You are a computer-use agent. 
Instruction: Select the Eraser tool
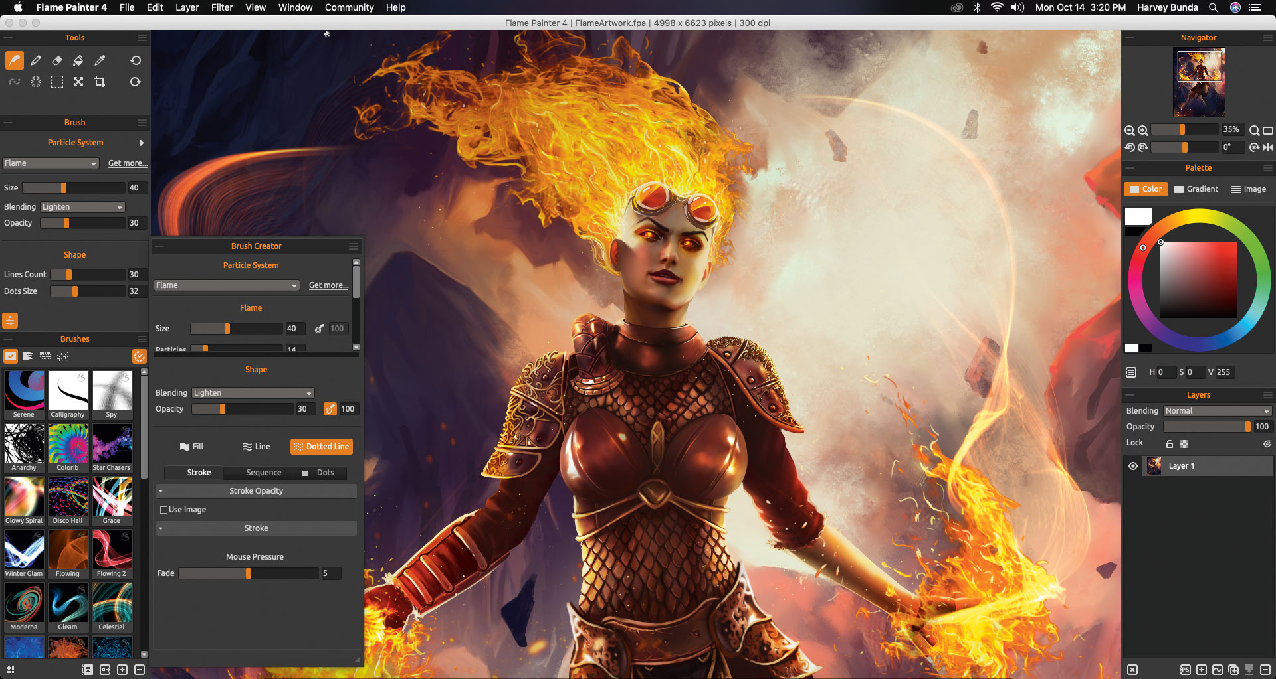click(57, 60)
